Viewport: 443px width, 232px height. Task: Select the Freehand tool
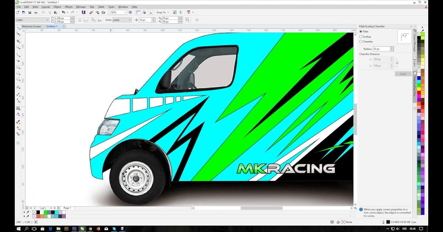[x=18, y=55]
